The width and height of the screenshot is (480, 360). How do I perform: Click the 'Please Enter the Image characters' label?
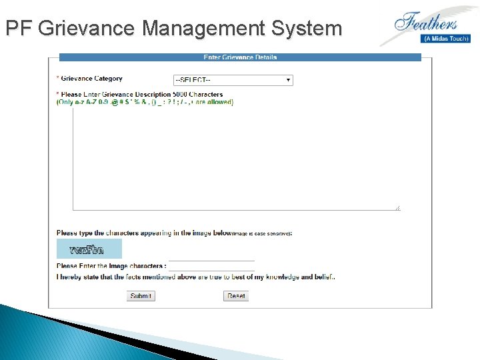(111, 266)
